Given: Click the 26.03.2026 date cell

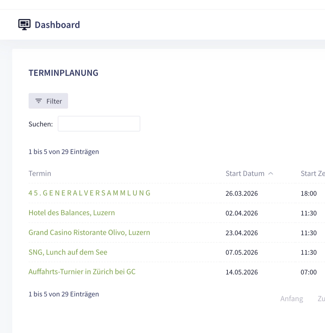Looking at the screenshot, I should (x=241, y=193).
